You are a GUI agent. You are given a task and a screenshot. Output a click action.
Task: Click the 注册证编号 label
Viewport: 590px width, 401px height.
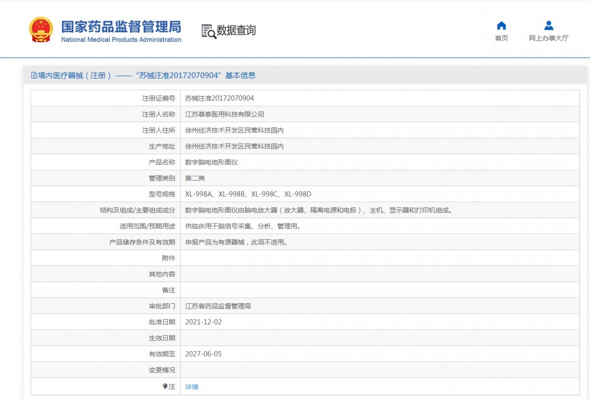tap(159, 98)
